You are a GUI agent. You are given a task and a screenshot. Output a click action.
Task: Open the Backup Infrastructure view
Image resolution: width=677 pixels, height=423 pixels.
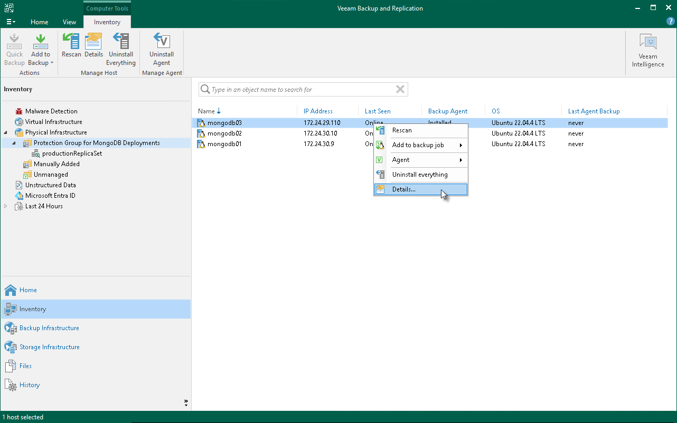[x=49, y=328]
